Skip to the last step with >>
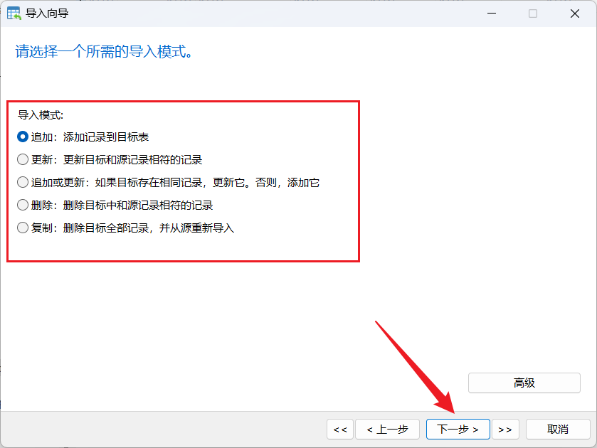597x448 pixels. click(505, 429)
